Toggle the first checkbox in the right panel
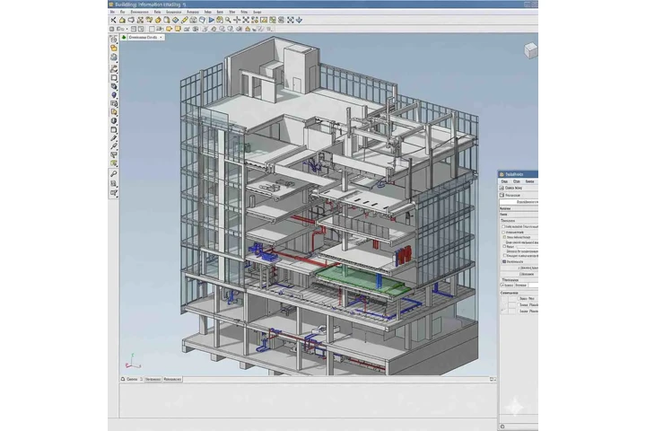This screenshot has height=431, width=646. point(503,226)
